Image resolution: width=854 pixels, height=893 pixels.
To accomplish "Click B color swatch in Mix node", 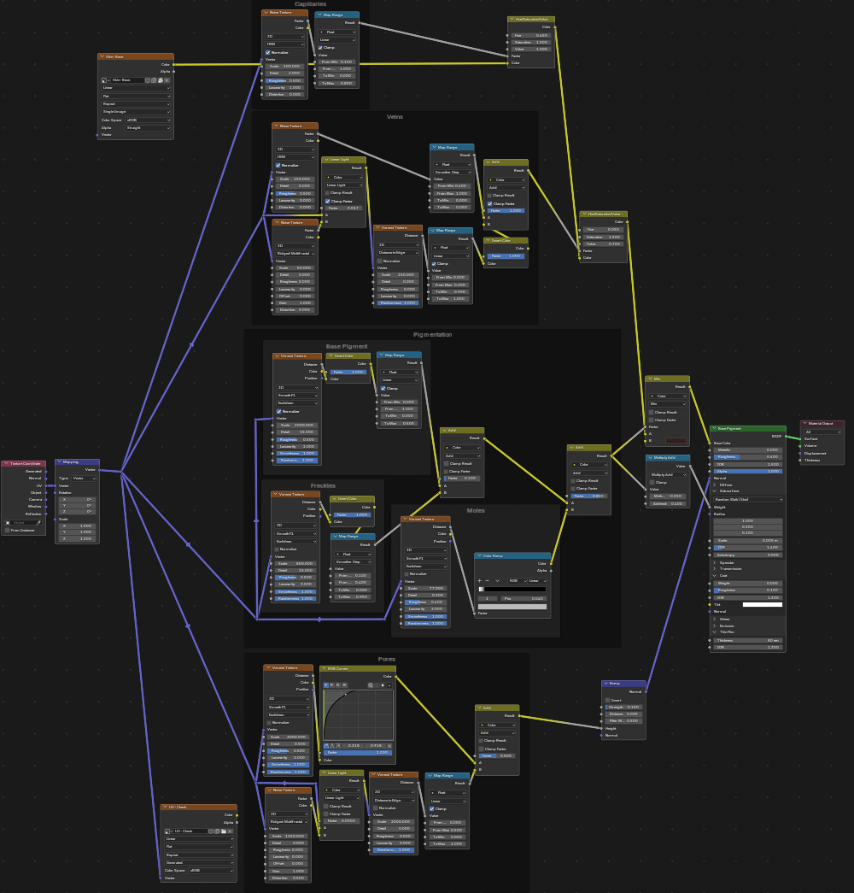I will click(x=676, y=441).
